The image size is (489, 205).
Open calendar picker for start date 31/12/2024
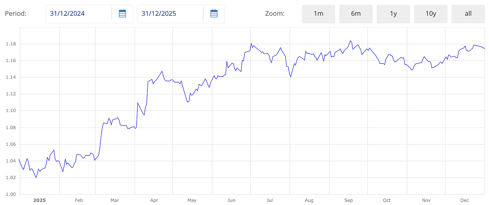tap(122, 14)
